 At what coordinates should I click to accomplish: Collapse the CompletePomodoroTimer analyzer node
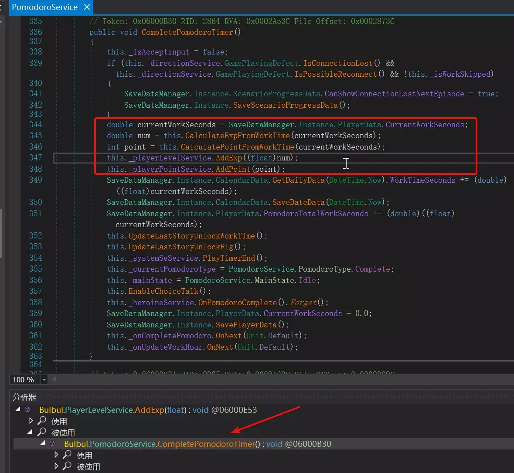pyautogui.click(x=43, y=443)
